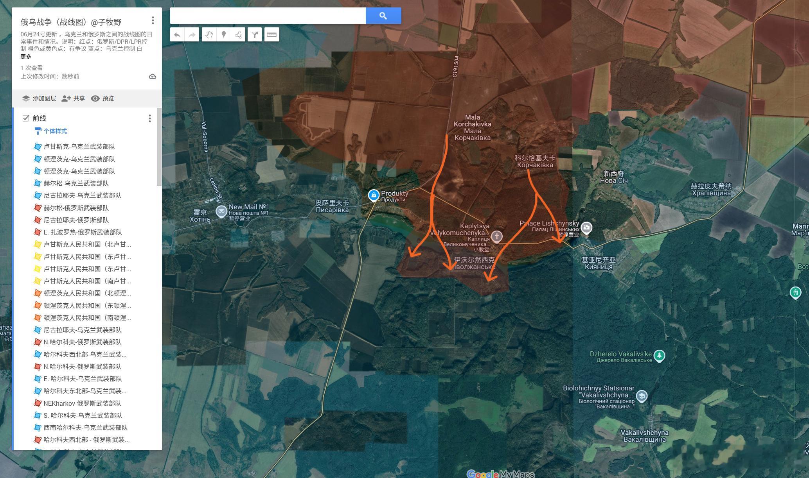
Task: Click yellow polygon icon of 卢甘斯克人民共和国（南卢甘
Action: point(38,281)
